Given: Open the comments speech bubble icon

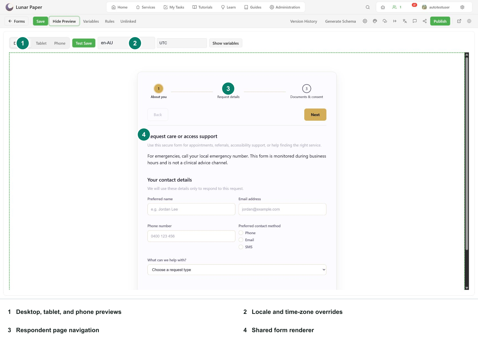Looking at the screenshot, I should pos(415,21).
